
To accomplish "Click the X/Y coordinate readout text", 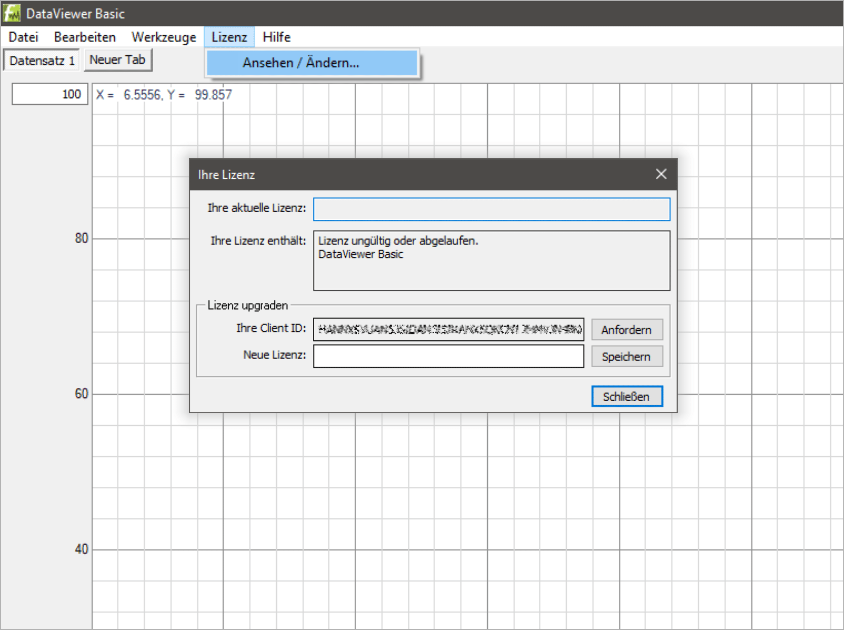I will coord(164,95).
